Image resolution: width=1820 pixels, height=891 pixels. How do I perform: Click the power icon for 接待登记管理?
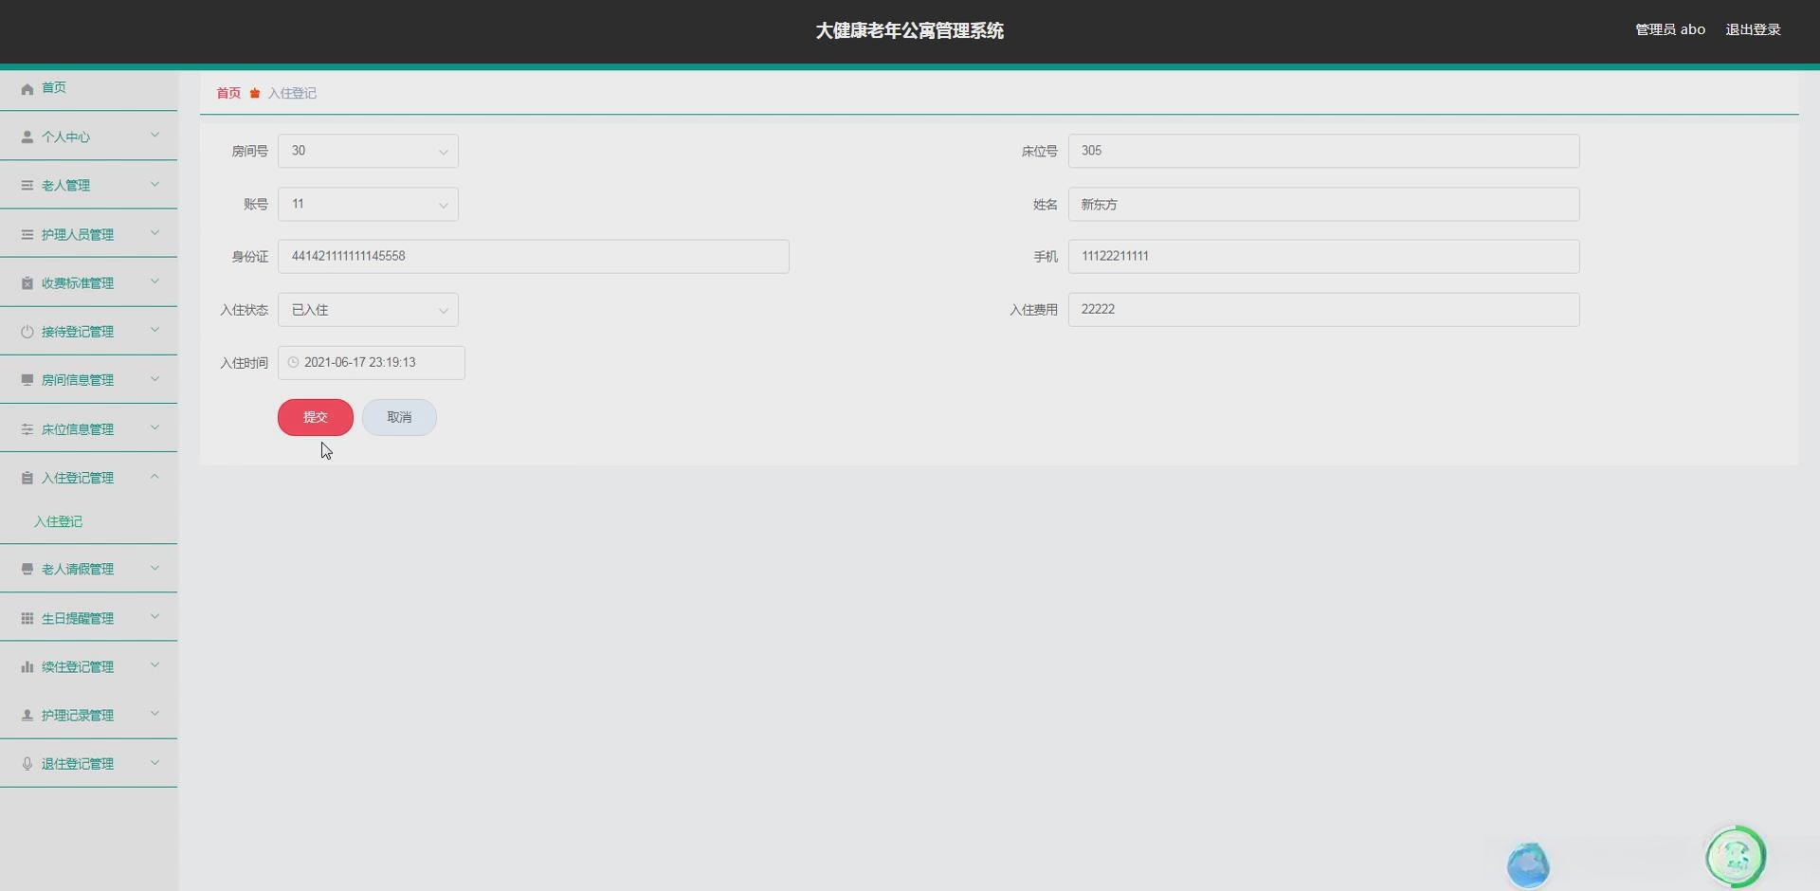tap(27, 332)
